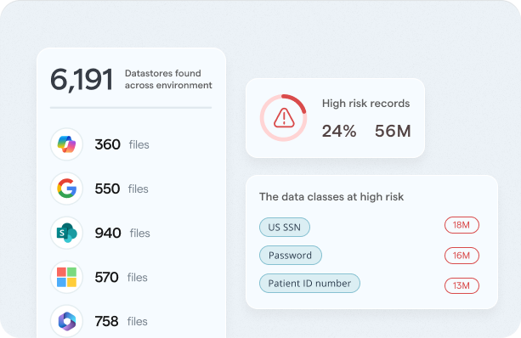Click the 18M count badge
The image size is (521, 338).
pos(462,225)
